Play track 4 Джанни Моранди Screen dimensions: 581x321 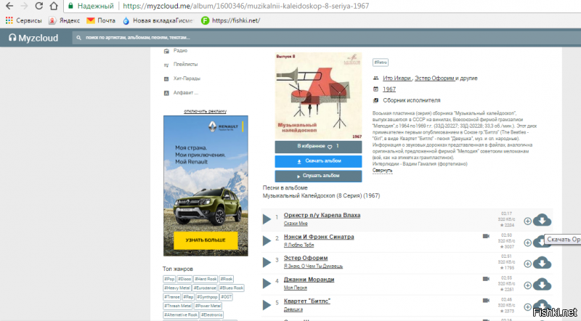[x=267, y=283]
